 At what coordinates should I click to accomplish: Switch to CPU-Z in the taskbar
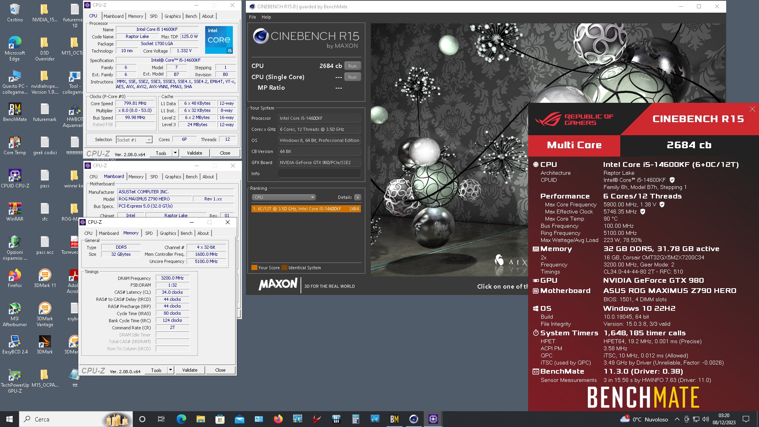point(433,419)
